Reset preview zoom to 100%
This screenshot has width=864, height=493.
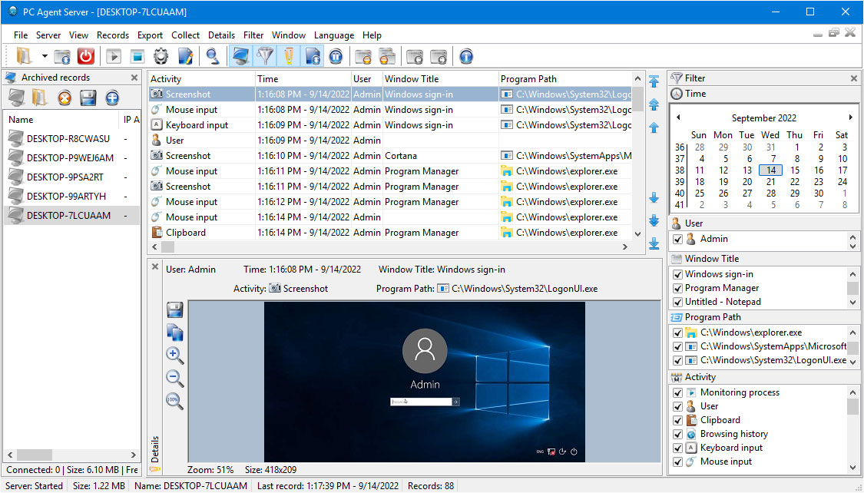(175, 400)
